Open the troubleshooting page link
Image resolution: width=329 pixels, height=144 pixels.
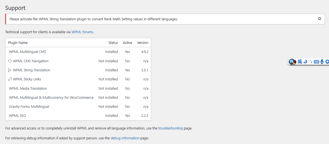click(x=170, y=128)
